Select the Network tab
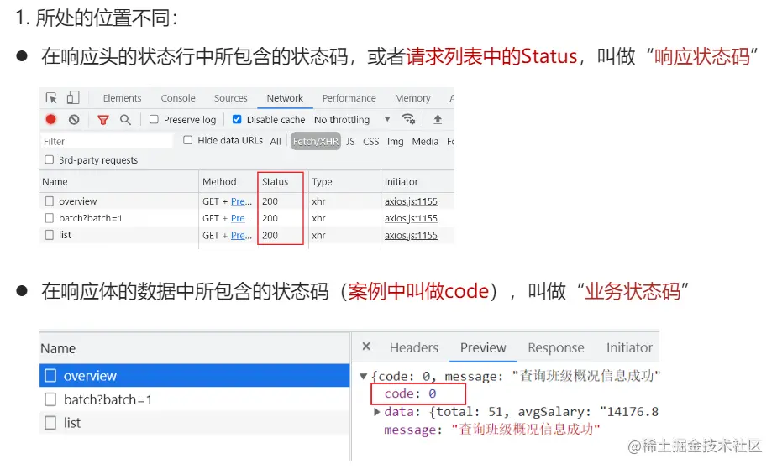Image resolution: width=777 pixels, height=469 pixels. 285,98
